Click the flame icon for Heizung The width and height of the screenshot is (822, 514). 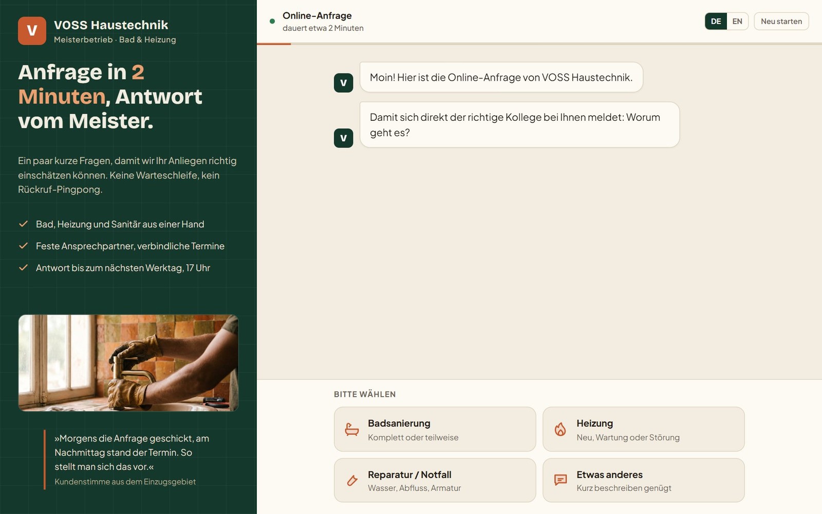[561, 429]
